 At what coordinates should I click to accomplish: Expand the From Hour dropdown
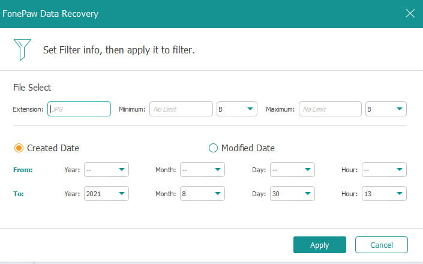click(x=384, y=170)
